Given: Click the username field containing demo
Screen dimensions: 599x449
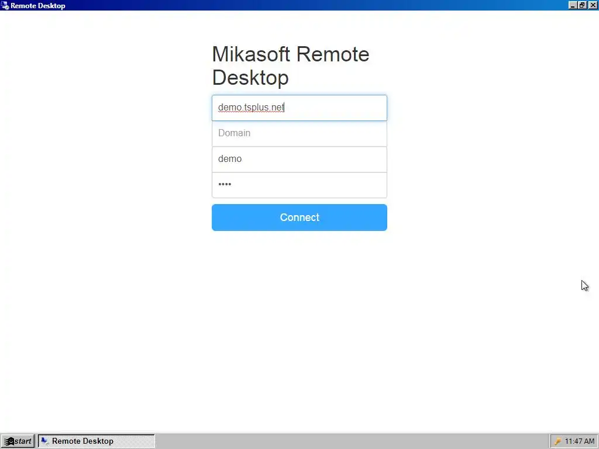Looking at the screenshot, I should (x=299, y=159).
